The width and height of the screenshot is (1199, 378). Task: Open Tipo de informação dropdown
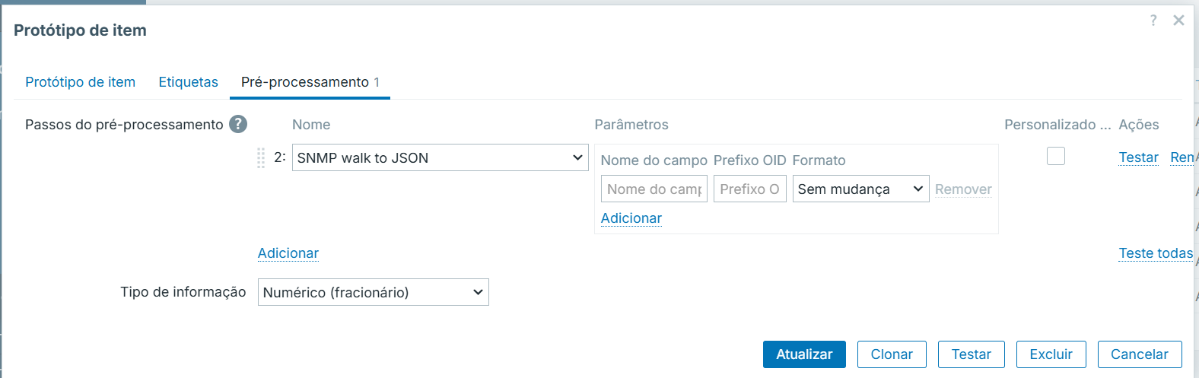click(373, 292)
